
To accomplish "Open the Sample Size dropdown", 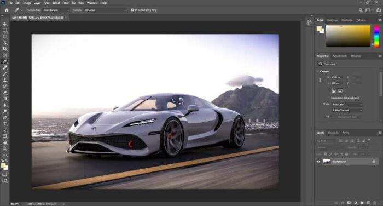I will coord(56,10).
